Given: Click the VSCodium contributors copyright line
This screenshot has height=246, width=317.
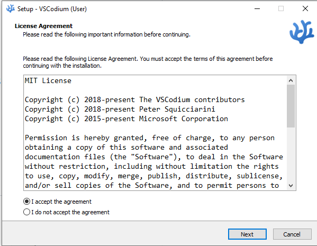Looking at the screenshot, I should tap(134, 99).
